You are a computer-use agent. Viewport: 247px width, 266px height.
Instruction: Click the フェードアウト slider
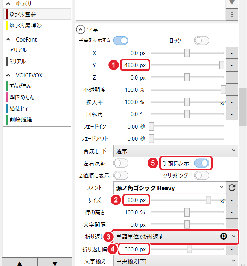186,138
